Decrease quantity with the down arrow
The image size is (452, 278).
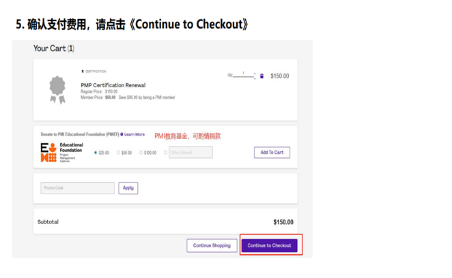(x=255, y=78)
